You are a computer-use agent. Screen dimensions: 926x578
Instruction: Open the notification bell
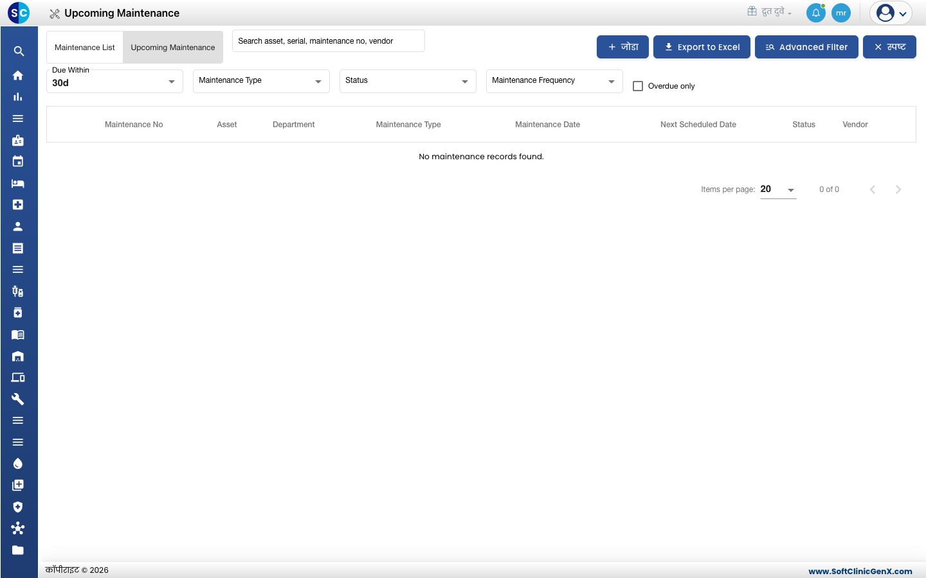pyautogui.click(x=816, y=13)
